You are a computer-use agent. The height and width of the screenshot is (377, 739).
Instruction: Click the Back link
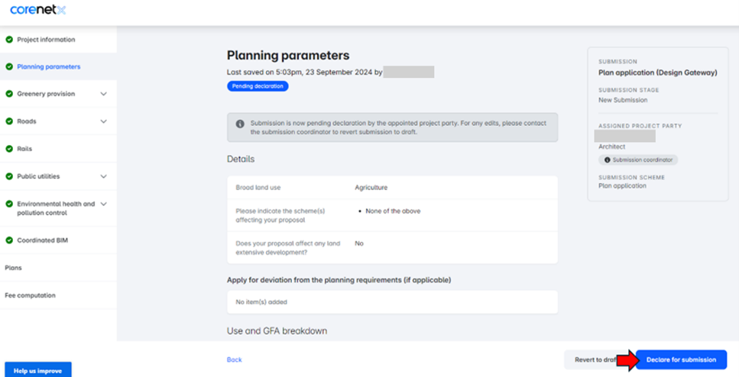pos(234,359)
